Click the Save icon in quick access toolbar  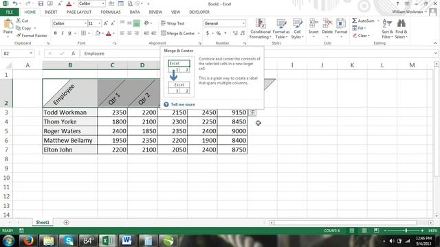[x=41, y=3]
